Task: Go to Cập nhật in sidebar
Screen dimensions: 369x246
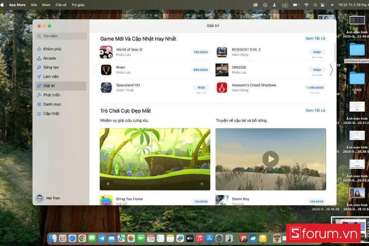Action: [61, 114]
